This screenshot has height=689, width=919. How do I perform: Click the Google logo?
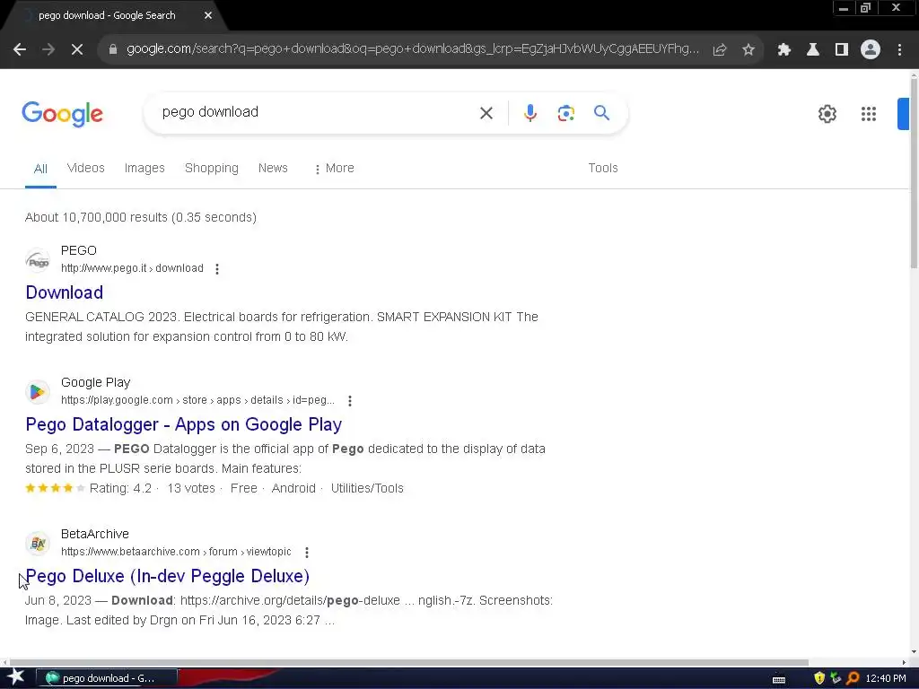pos(62,114)
